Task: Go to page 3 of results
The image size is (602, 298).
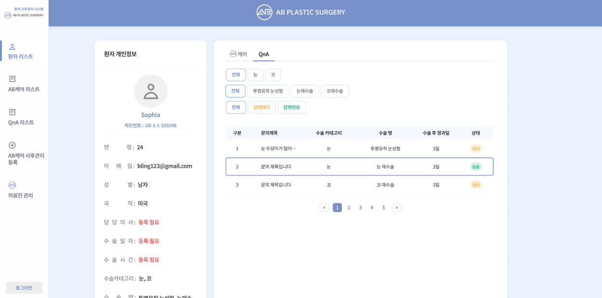Action: (360, 207)
